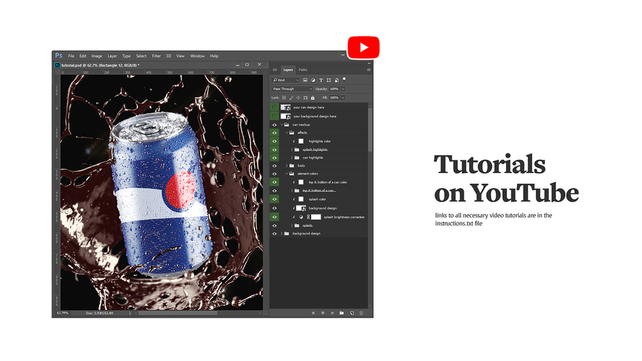Open the File menu
642x361 pixels.
(x=72, y=56)
